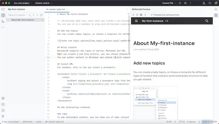This screenshot has height=124, width=219.
Task: Click the new topic options preview image
Action: click(x=155, y=103)
